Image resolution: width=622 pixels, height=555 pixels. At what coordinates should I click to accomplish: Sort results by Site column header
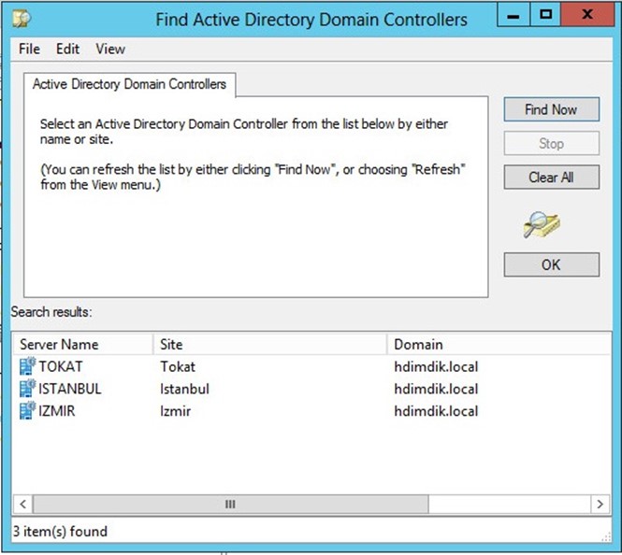(x=269, y=344)
